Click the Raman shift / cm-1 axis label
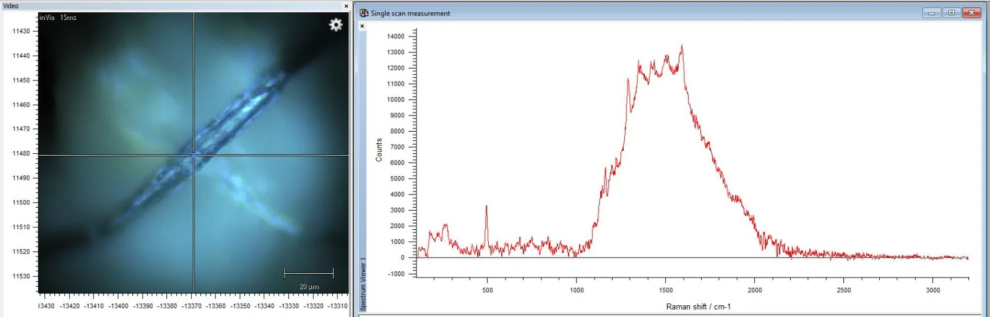990x317 pixels. 698,306
